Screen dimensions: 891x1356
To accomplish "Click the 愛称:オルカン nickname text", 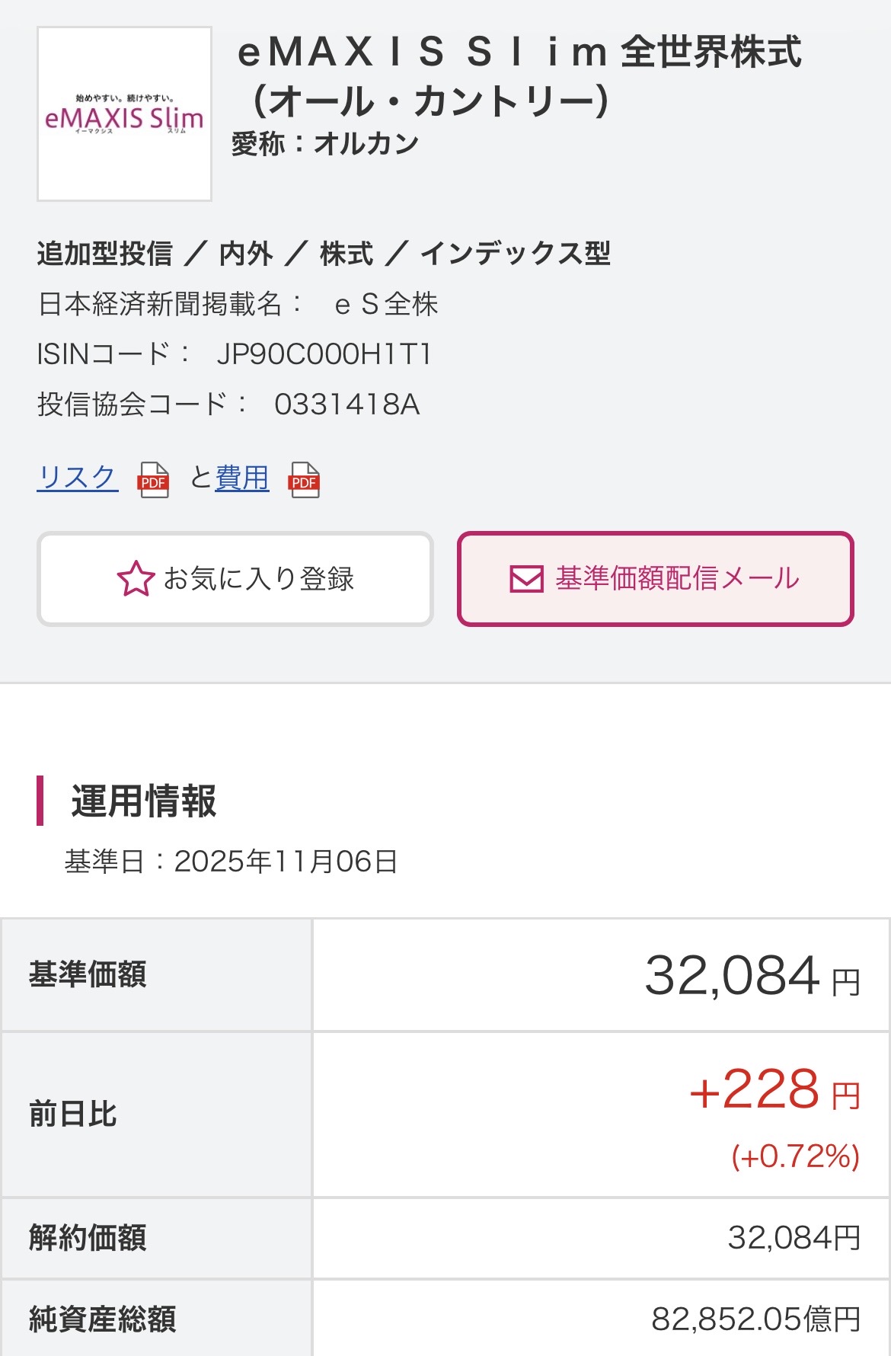I will (325, 143).
